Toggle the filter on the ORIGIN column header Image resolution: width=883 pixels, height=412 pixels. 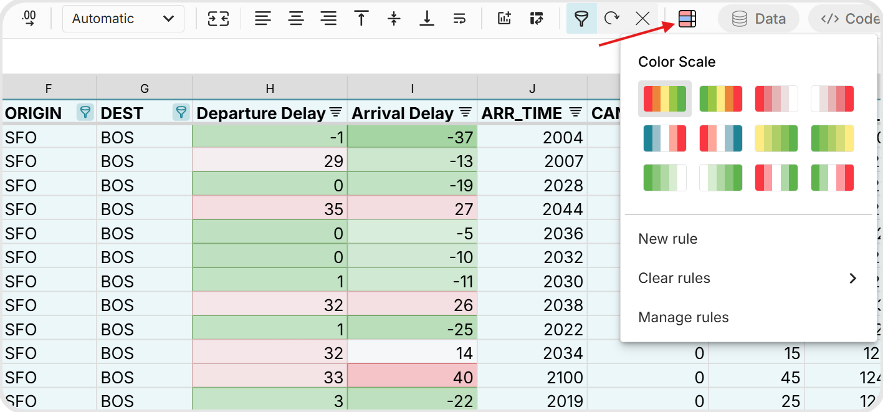pos(85,113)
